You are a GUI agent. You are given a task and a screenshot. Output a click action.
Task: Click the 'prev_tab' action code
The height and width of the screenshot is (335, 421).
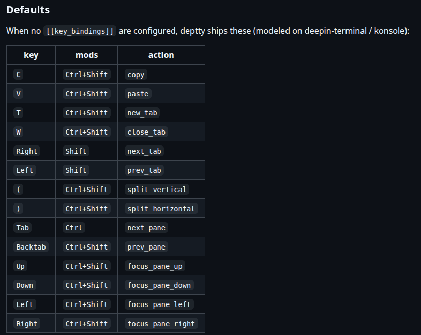click(144, 170)
